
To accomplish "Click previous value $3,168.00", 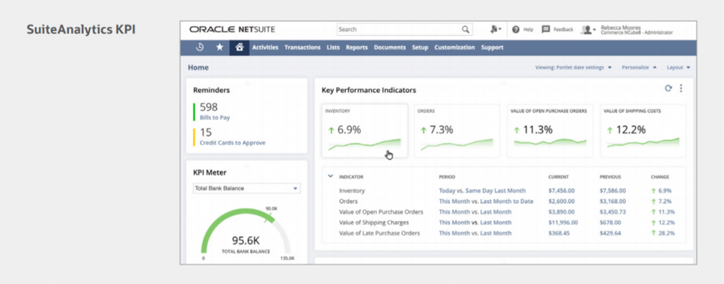I will (x=613, y=201).
